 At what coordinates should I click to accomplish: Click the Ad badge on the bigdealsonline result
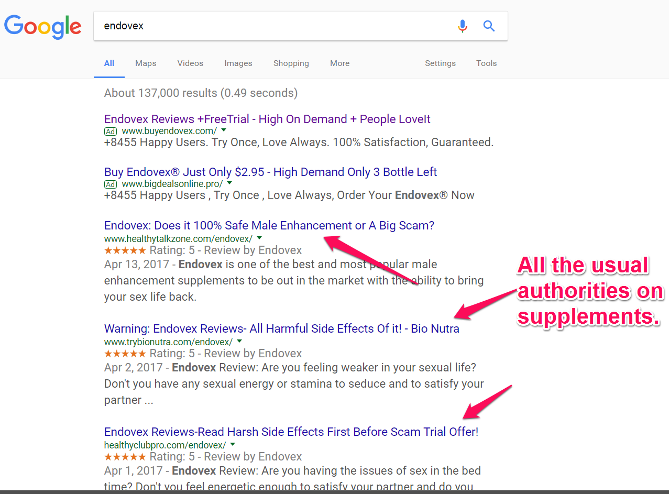(110, 184)
